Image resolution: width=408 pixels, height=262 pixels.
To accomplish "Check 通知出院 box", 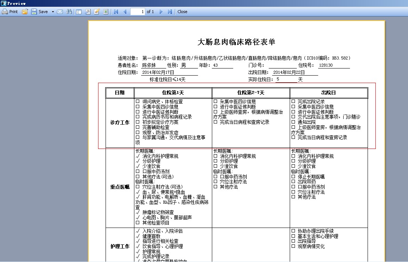I will coord(293,122).
